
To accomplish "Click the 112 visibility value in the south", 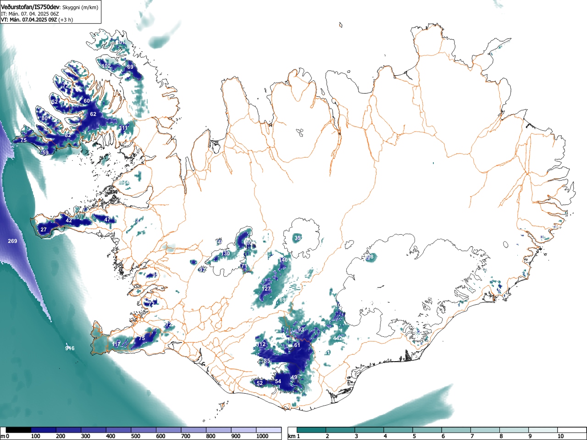I will (261, 344).
